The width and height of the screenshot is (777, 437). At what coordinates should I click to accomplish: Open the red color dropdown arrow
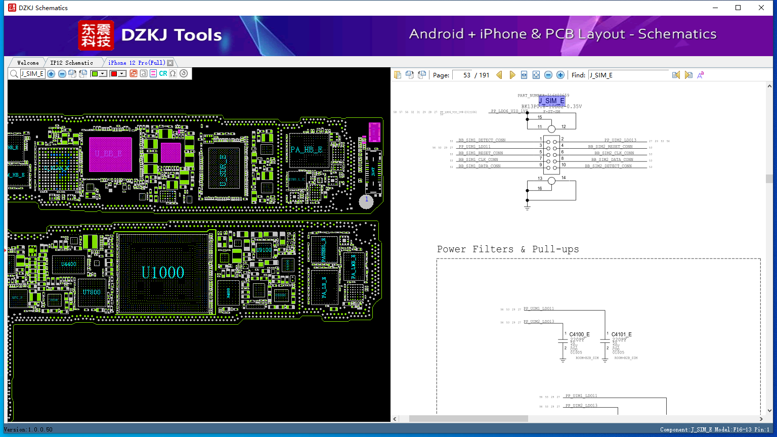(122, 74)
